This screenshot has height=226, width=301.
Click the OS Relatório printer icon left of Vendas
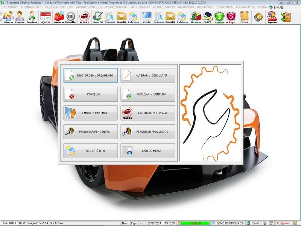[134, 17]
